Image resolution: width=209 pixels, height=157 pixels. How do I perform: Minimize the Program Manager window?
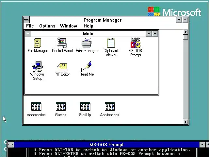click(179, 20)
